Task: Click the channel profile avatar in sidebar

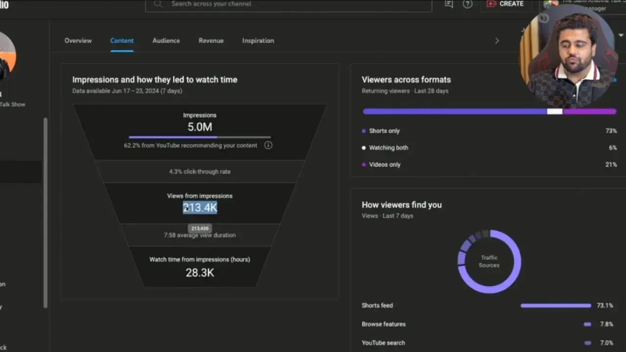Action: [7, 57]
